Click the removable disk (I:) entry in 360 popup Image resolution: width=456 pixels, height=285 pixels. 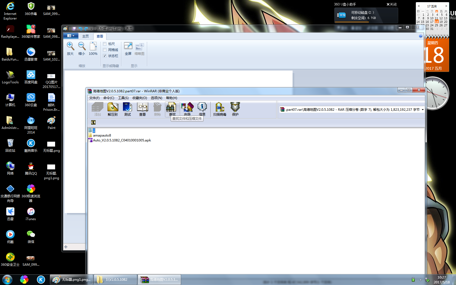pyautogui.click(x=366, y=15)
